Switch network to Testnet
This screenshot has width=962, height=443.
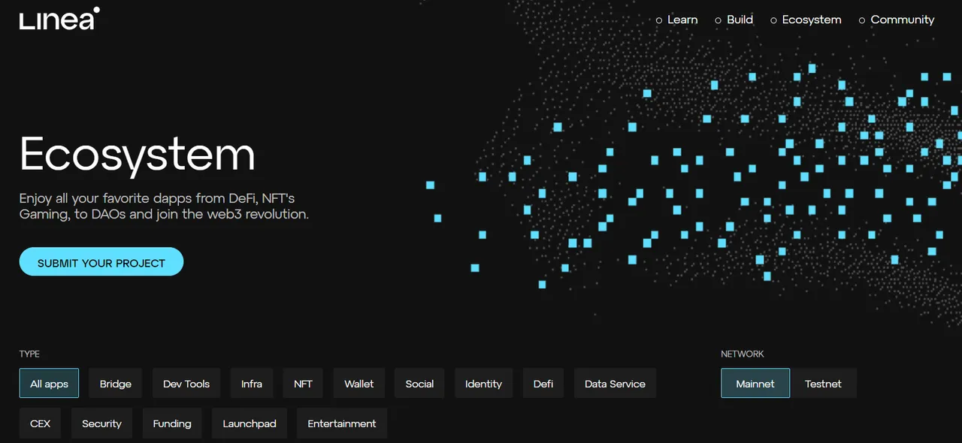tap(823, 383)
